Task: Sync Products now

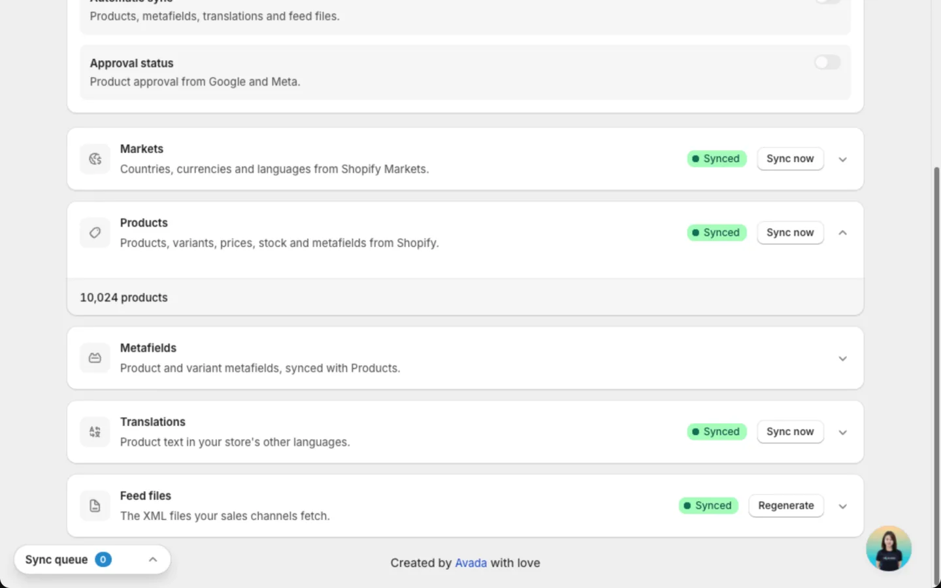Action: click(x=790, y=233)
